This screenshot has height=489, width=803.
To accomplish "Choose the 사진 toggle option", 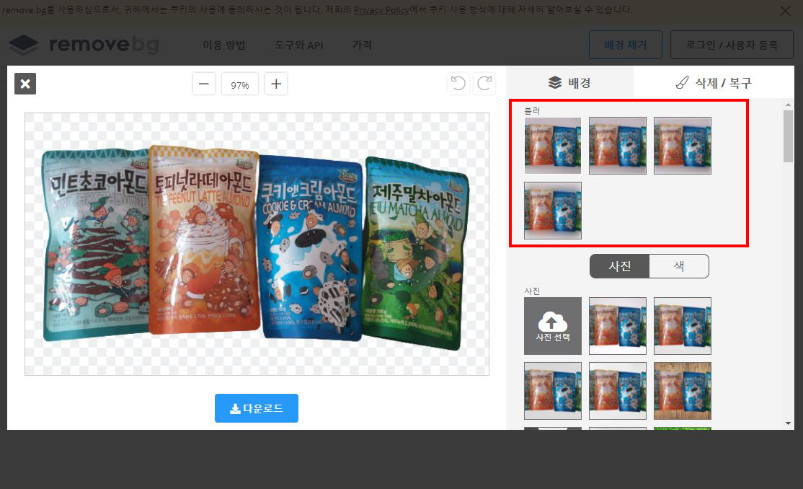I will [x=620, y=266].
